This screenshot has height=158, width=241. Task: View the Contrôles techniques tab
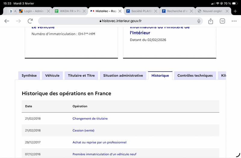coord(195,76)
